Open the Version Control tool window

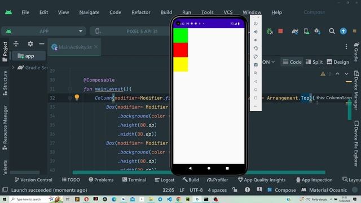tap(34, 180)
